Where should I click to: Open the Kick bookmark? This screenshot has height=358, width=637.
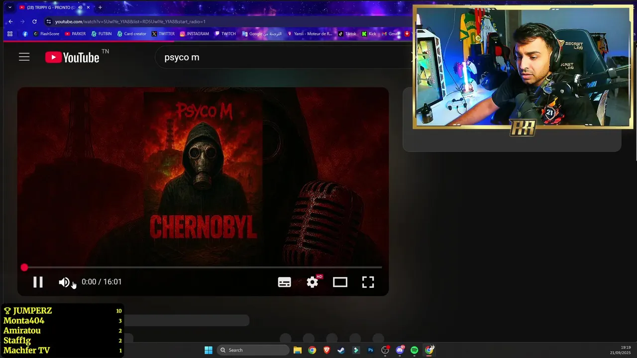coord(369,34)
